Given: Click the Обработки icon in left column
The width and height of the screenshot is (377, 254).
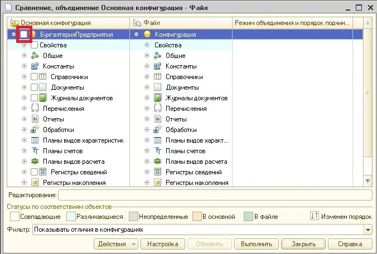Looking at the screenshot, I should [x=35, y=130].
